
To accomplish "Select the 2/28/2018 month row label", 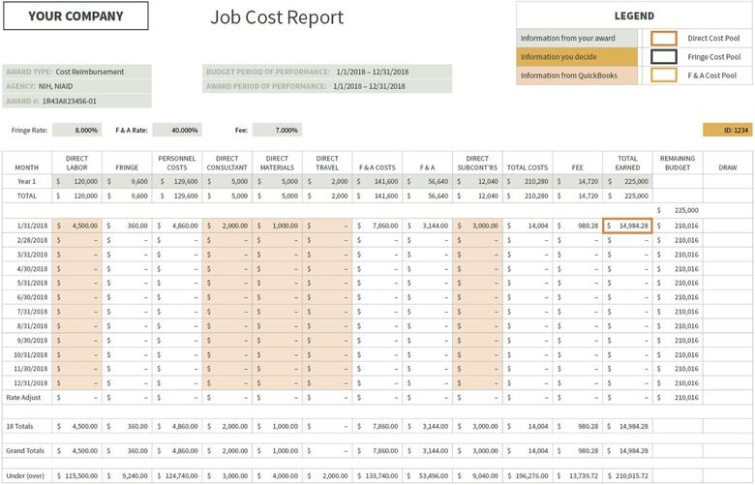I will tap(27, 240).
